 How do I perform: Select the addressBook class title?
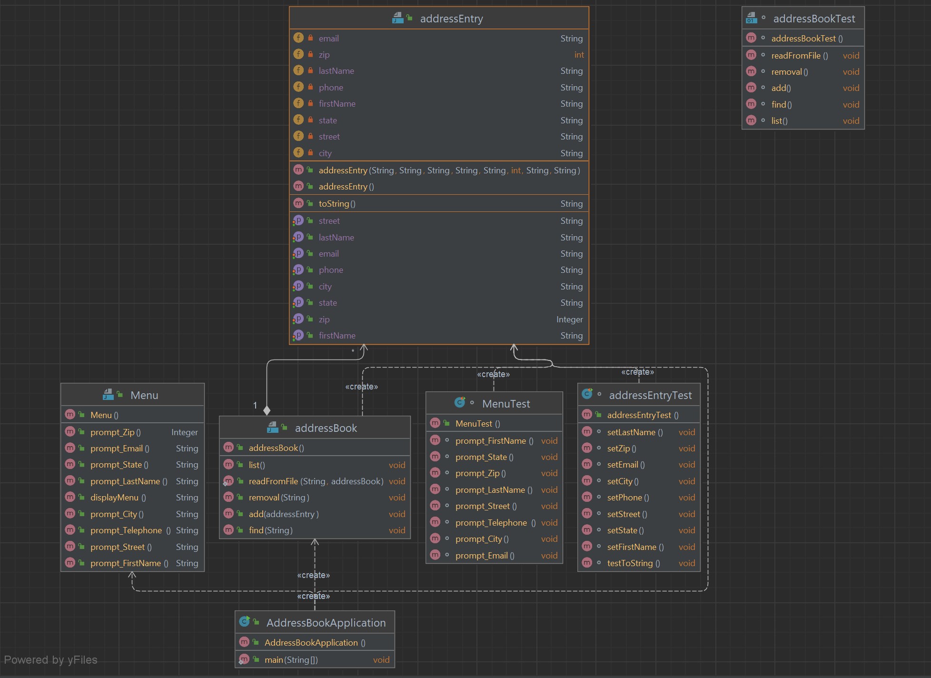coord(326,428)
